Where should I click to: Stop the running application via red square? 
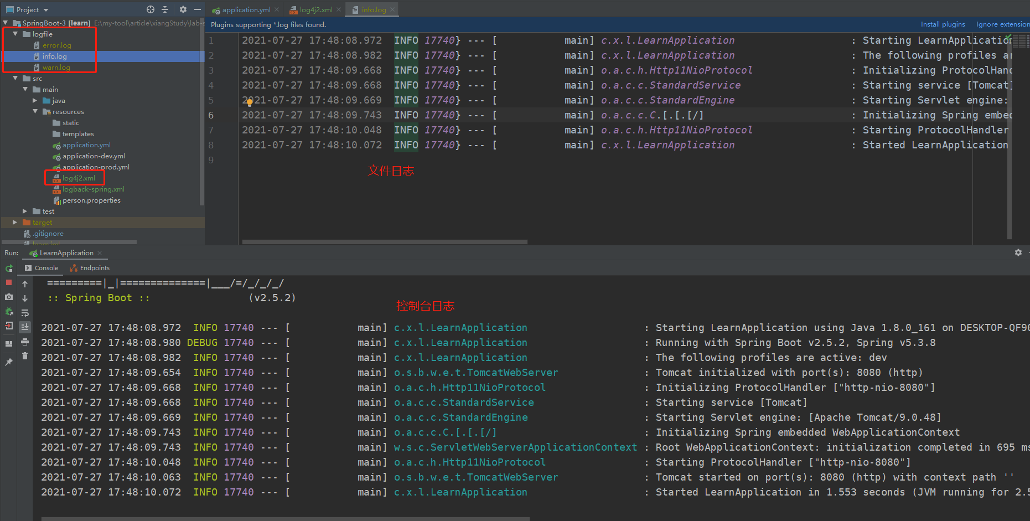click(x=9, y=282)
